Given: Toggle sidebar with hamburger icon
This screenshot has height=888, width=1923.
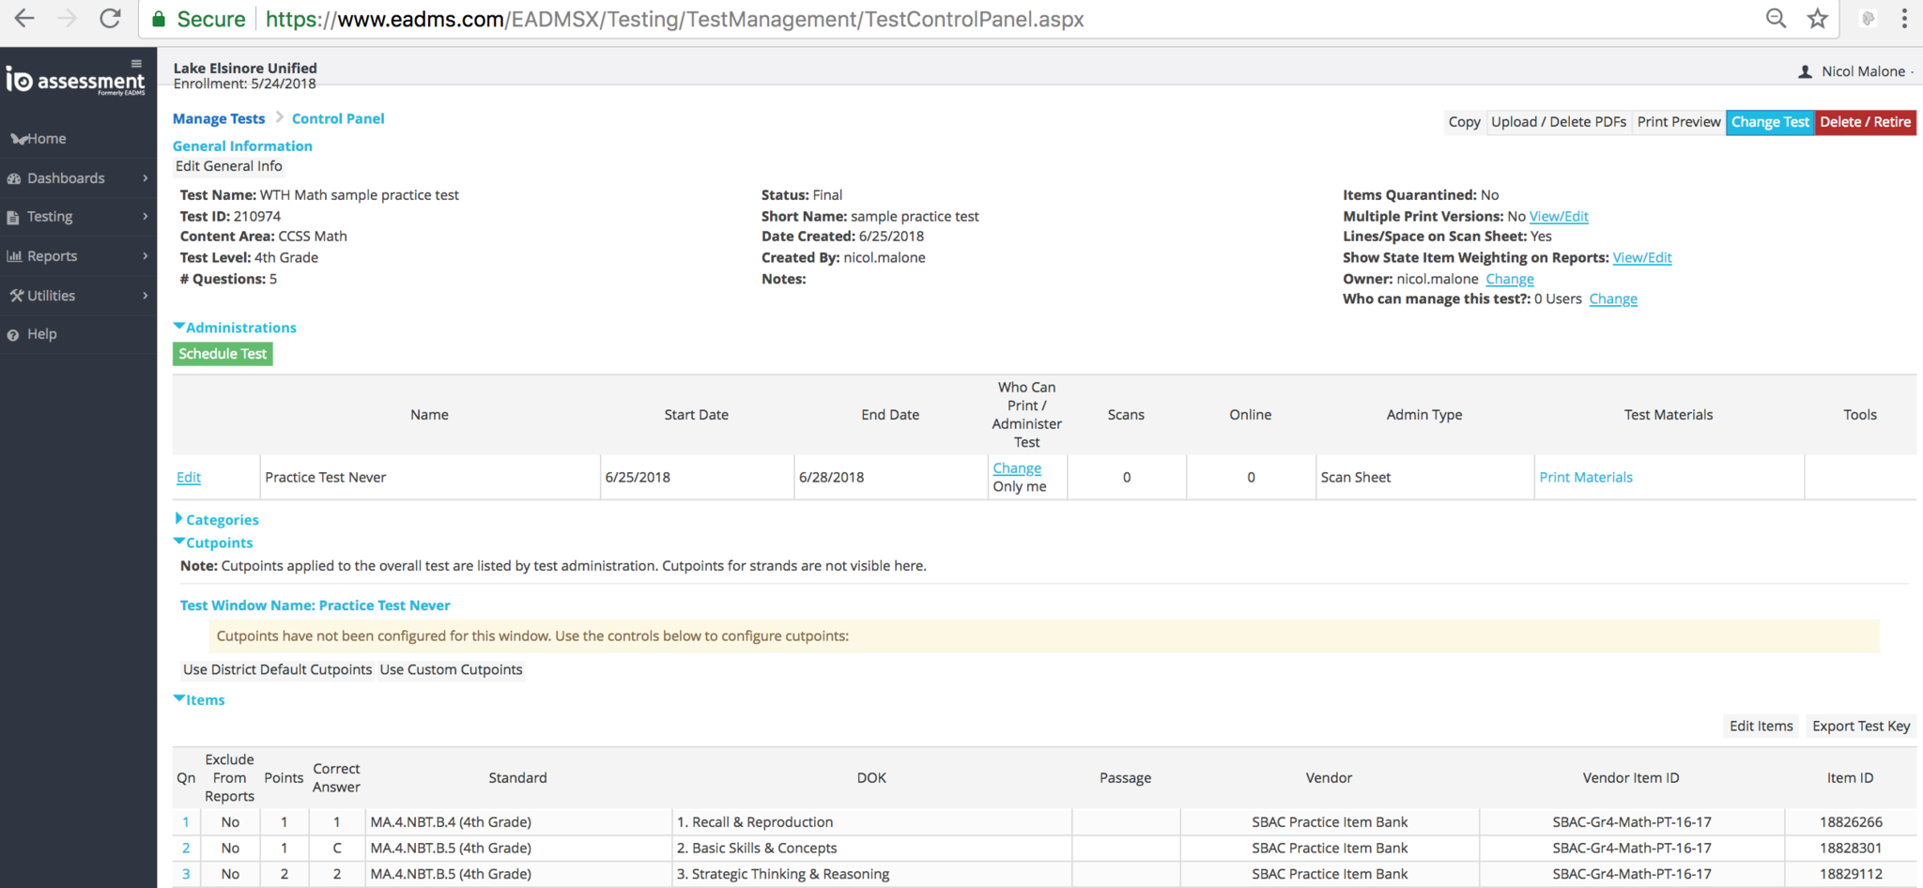Looking at the screenshot, I should (136, 64).
